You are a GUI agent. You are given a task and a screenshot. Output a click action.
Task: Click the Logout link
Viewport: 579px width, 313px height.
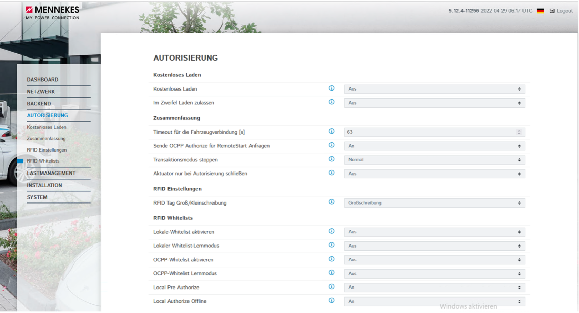pos(561,11)
